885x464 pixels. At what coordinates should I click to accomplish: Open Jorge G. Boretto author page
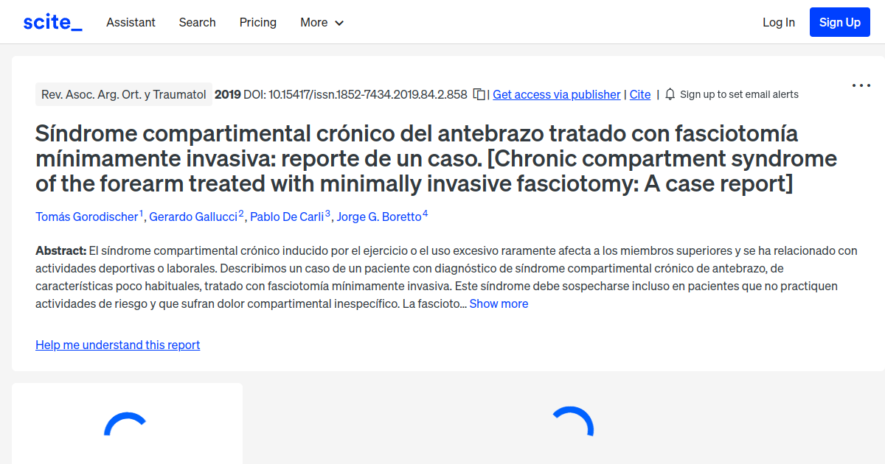[x=380, y=217]
